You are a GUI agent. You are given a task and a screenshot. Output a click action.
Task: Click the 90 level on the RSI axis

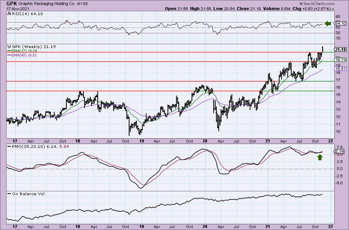pos(338,16)
